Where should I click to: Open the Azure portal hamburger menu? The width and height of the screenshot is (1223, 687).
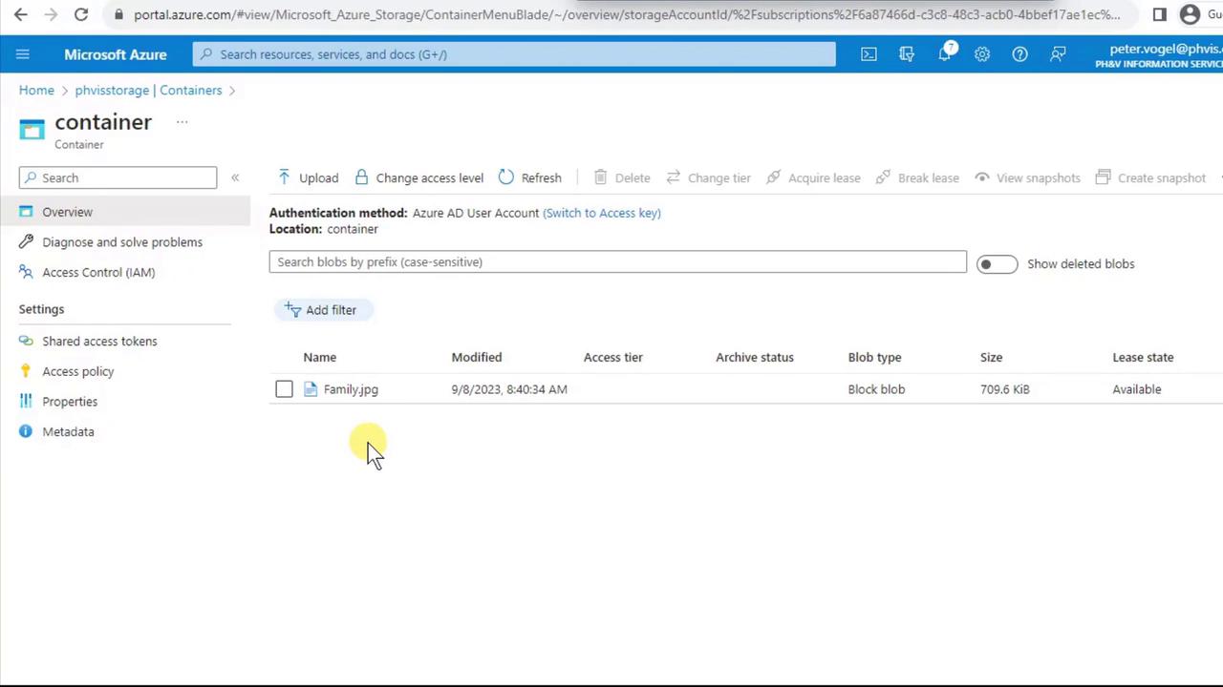click(23, 54)
